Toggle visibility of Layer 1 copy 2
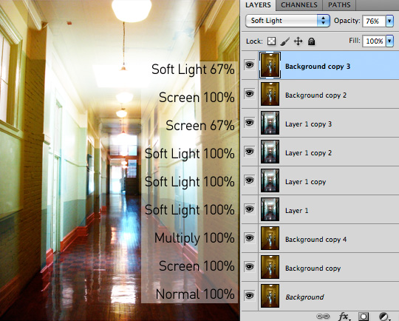The width and height of the screenshot is (399, 321). (x=250, y=152)
